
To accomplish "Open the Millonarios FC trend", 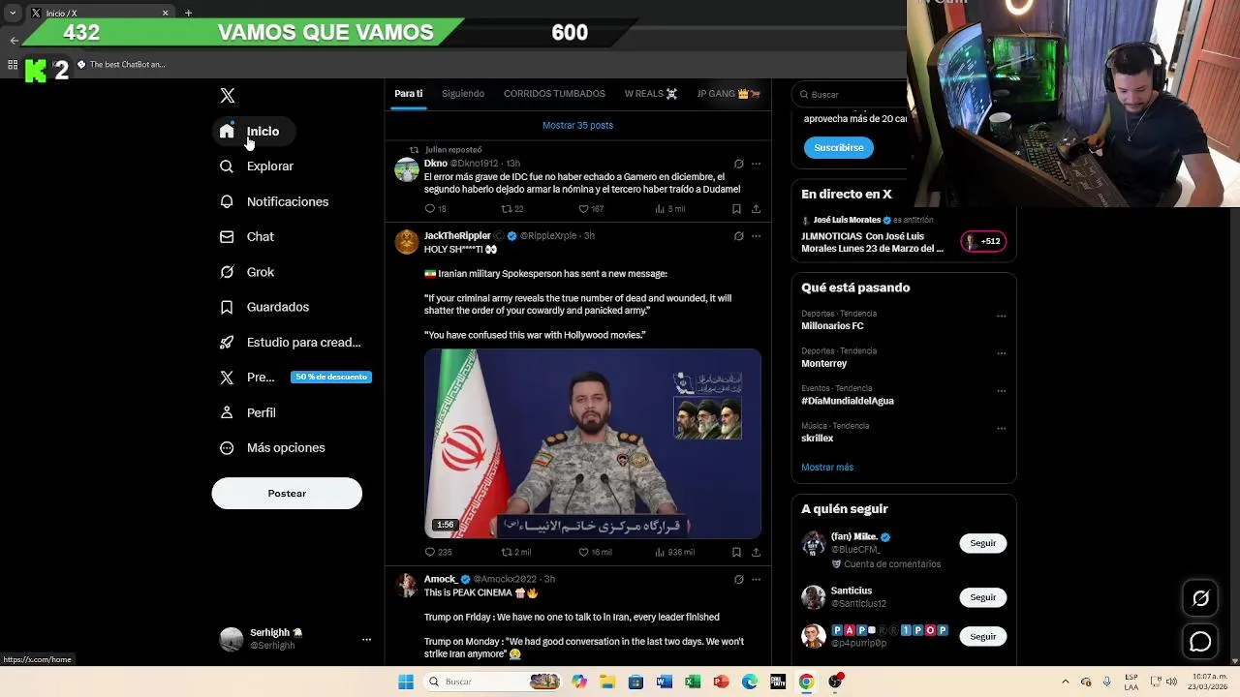I will (x=832, y=326).
